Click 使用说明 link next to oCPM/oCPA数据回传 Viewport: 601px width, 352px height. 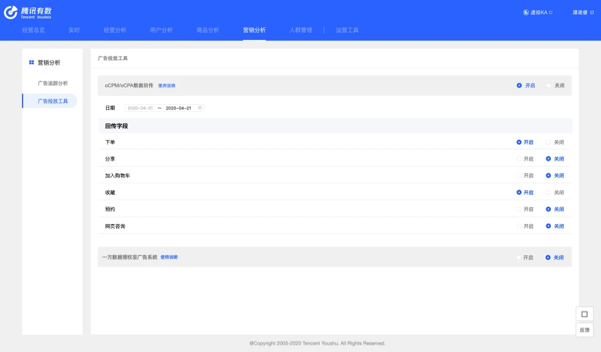(x=167, y=86)
